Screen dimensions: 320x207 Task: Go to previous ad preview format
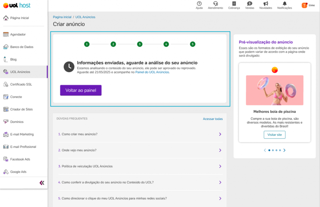tap(265, 150)
